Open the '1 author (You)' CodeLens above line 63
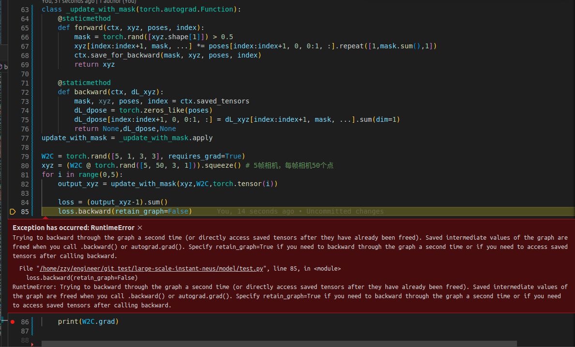The height and width of the screenshot is (347, 575). pyautogui.click(x=116, y=1)
